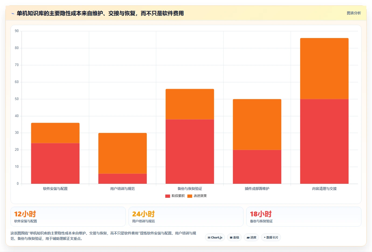Click orange bar segment for 软件安装与配置

click(x=55, y=133)
